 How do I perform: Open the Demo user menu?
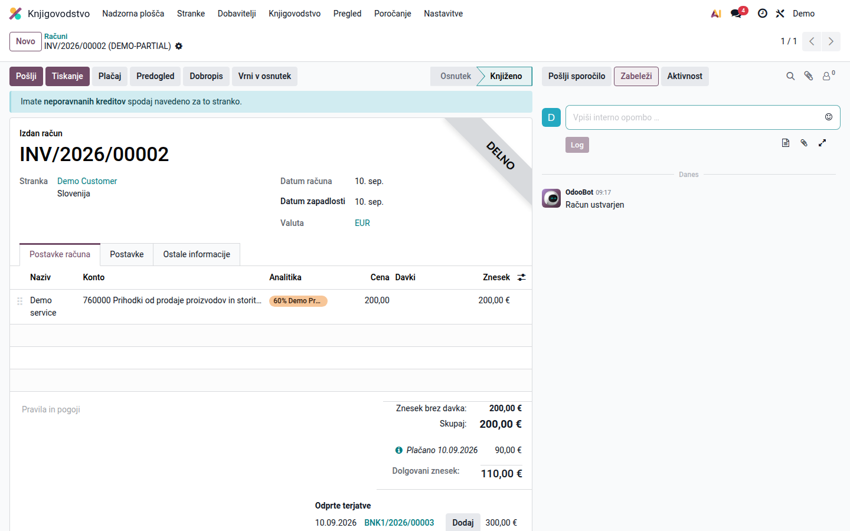pyautogui.click(x=803, y=14)
